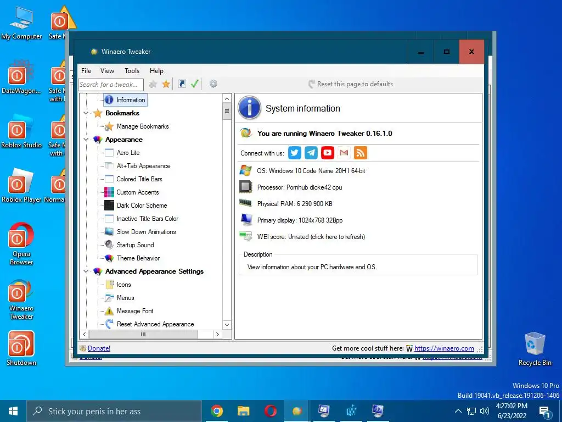Select the Shutdown desktop icon
The height and width of the screenshot is (422, 562).
21,348
